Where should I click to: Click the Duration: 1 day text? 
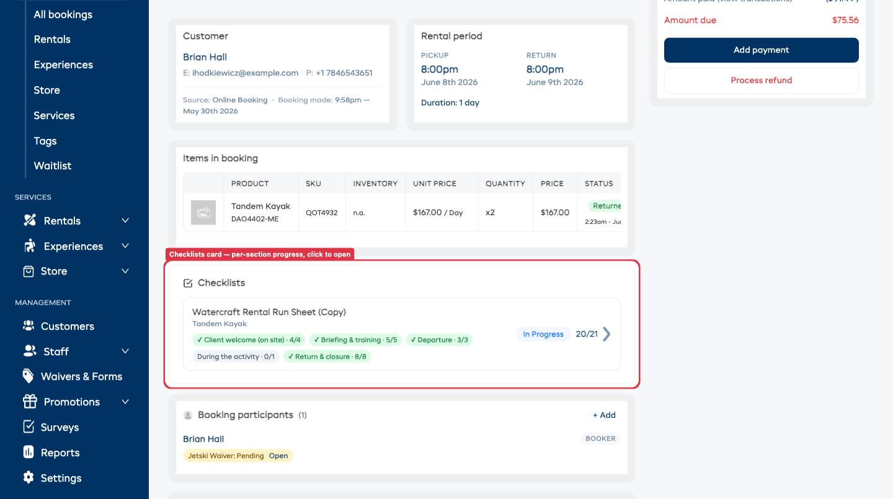point(450,103)
